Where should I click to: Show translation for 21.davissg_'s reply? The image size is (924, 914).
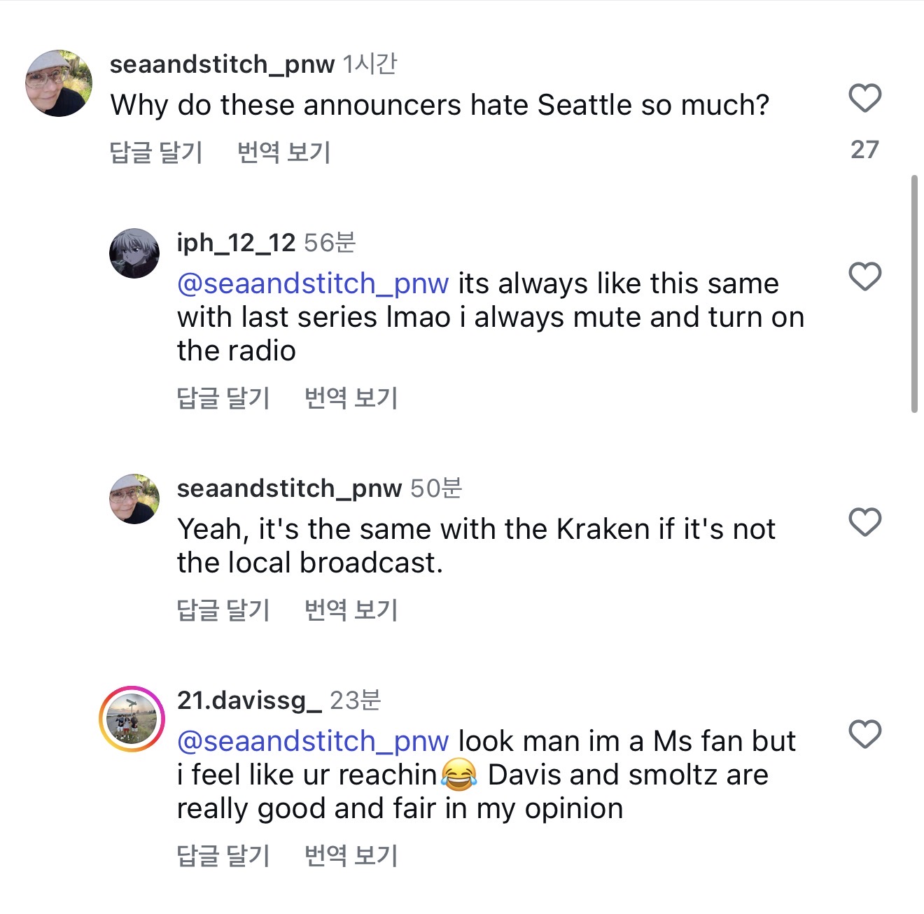click(351, 855)
